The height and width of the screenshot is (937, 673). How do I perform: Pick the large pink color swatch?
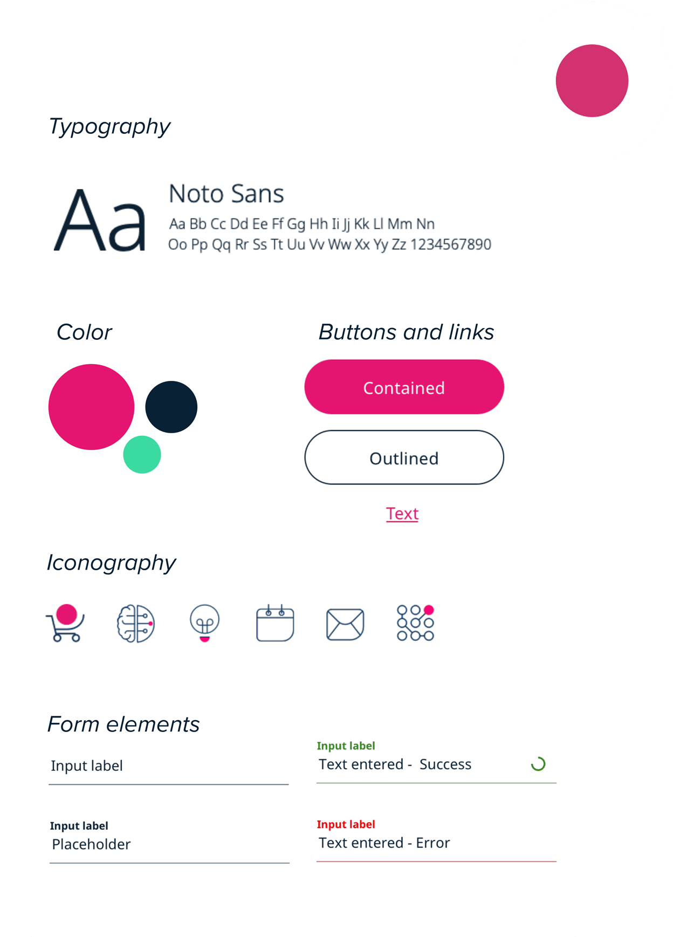91,407
